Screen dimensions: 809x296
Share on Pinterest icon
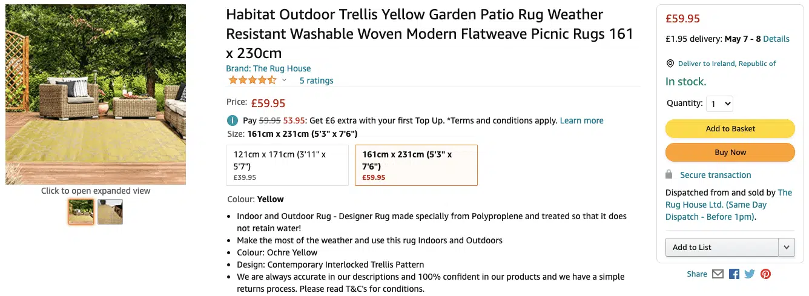pos(766,274)
